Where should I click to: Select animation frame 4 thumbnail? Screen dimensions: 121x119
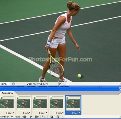tap(57, 103)
